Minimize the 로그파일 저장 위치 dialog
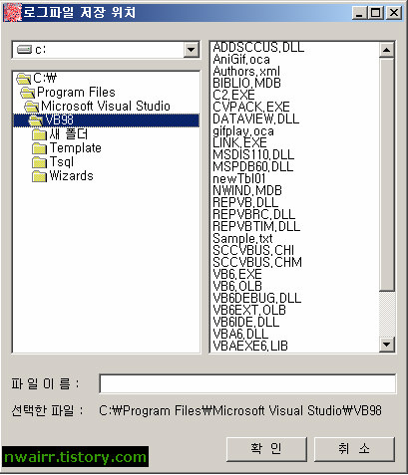The height and width of the screenshot is (475, 408). coord(359,13)
